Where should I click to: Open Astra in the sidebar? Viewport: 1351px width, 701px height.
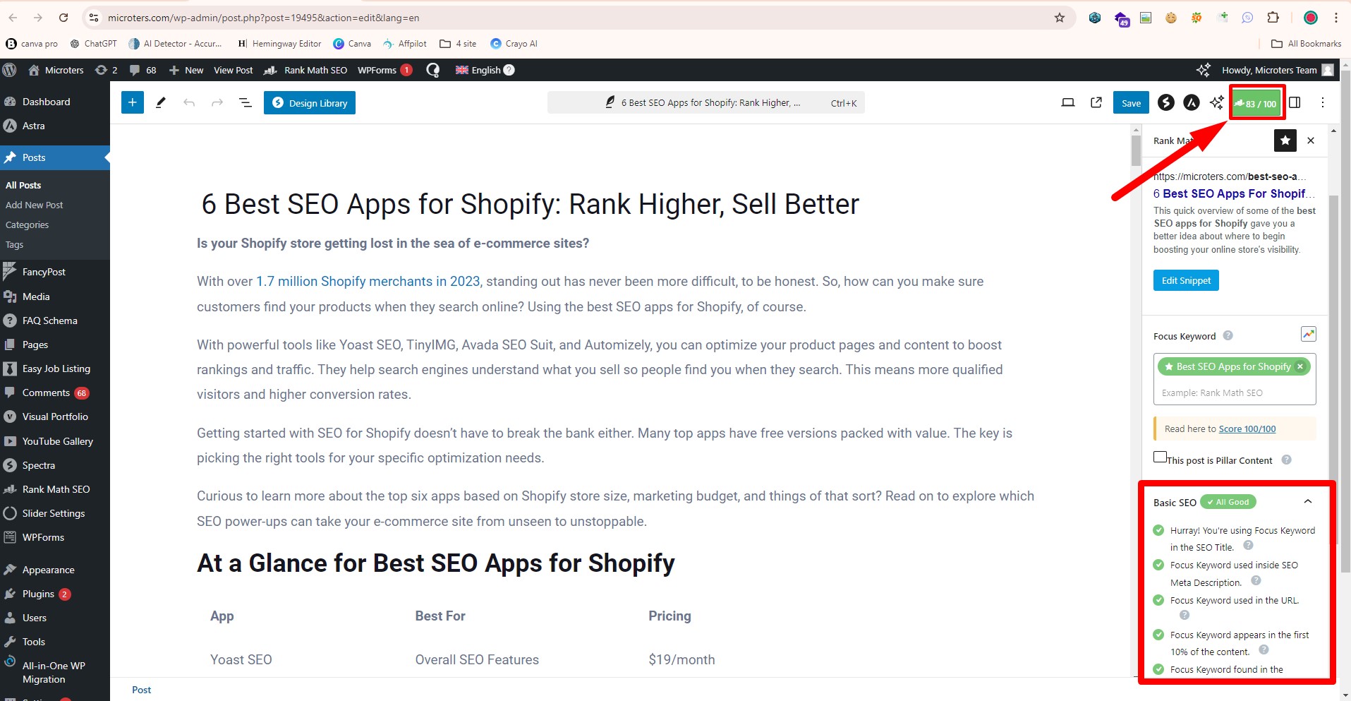coord(33,126)
